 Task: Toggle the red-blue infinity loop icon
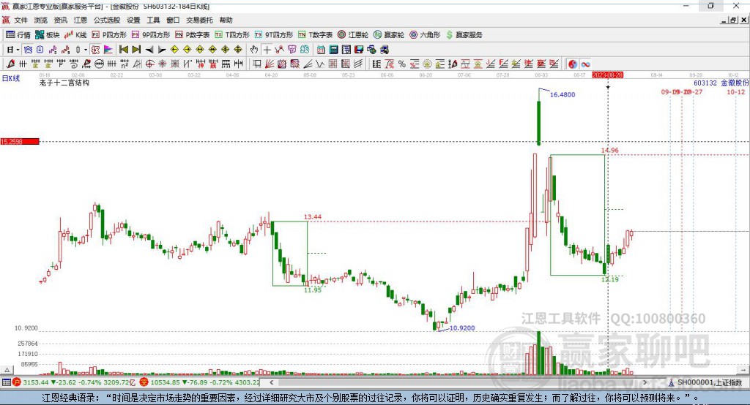click(585, 64)
